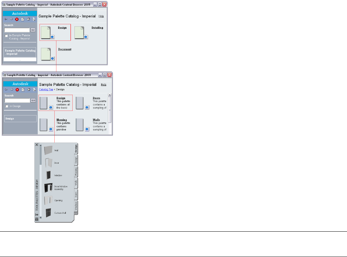Switch to Massing tab in tool palette
Screen dimensions: 347x257
click(76, 171)
